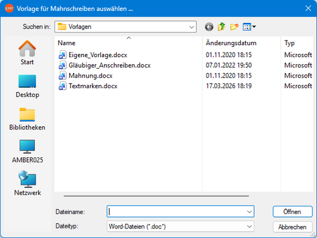Expand the Dateiname dropdown arrow
The width and height of the screenshot is (317, 238).
[x=249, y=211]
